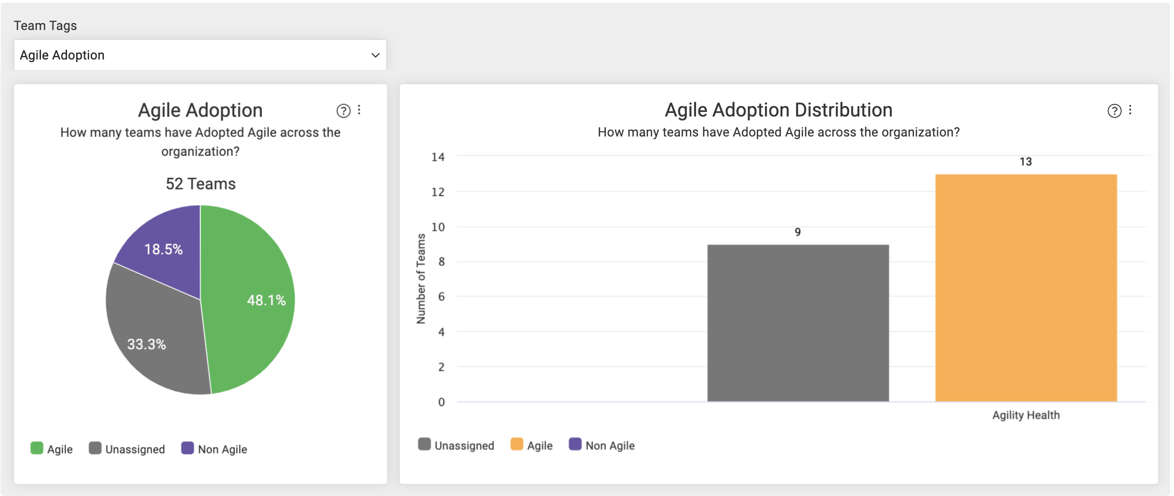Expand the Team Tags dropdown arrow
Screen dimensions: 1174x496
[375, 55]
